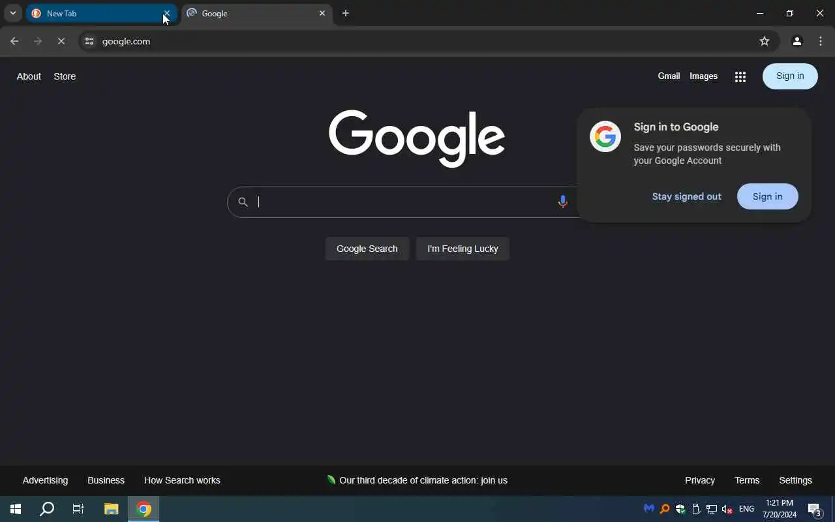835x522 pixels.
Task: Open a new browser tab with plus button
Action: click(346, 13)
